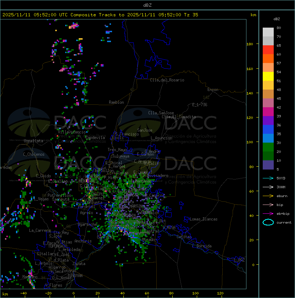
Task: Pick the slate 5 dBZ swatch
Action: pos(268,165)
